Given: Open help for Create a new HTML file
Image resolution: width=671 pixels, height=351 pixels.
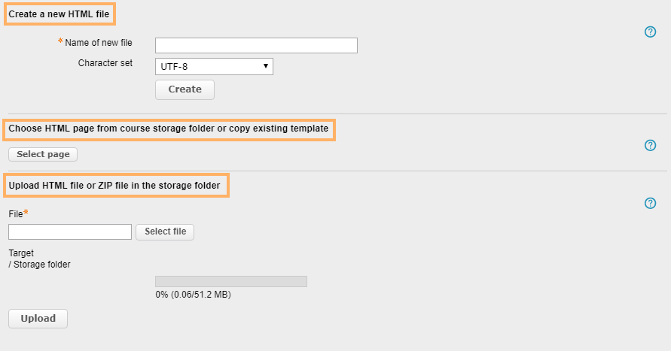Looking at the screenshot, I should (651, 32).
